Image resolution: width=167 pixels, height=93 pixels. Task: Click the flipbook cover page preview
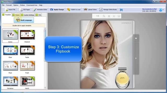(x=107, y=54)
